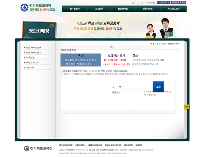Open the purple 전라북도교육청 badge button
Screen dimensions: 210x157
pos(179,2)
